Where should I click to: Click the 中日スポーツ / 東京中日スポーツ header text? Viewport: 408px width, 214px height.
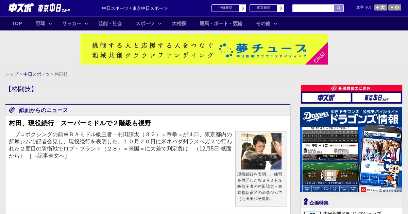pos(135,8)
